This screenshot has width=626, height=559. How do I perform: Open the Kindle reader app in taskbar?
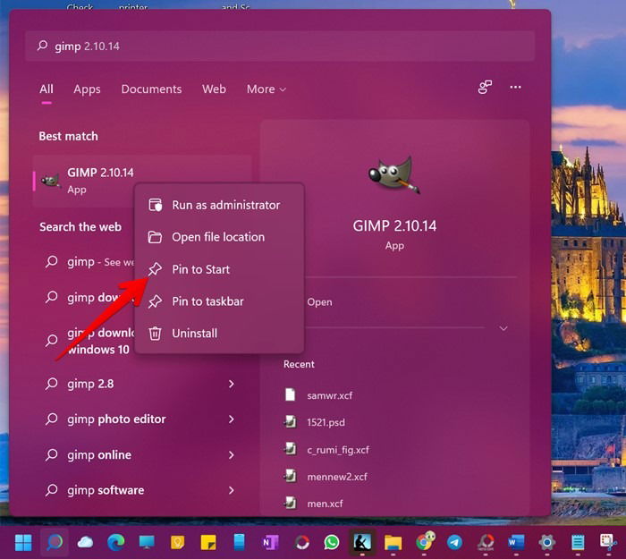pos(362,542)
